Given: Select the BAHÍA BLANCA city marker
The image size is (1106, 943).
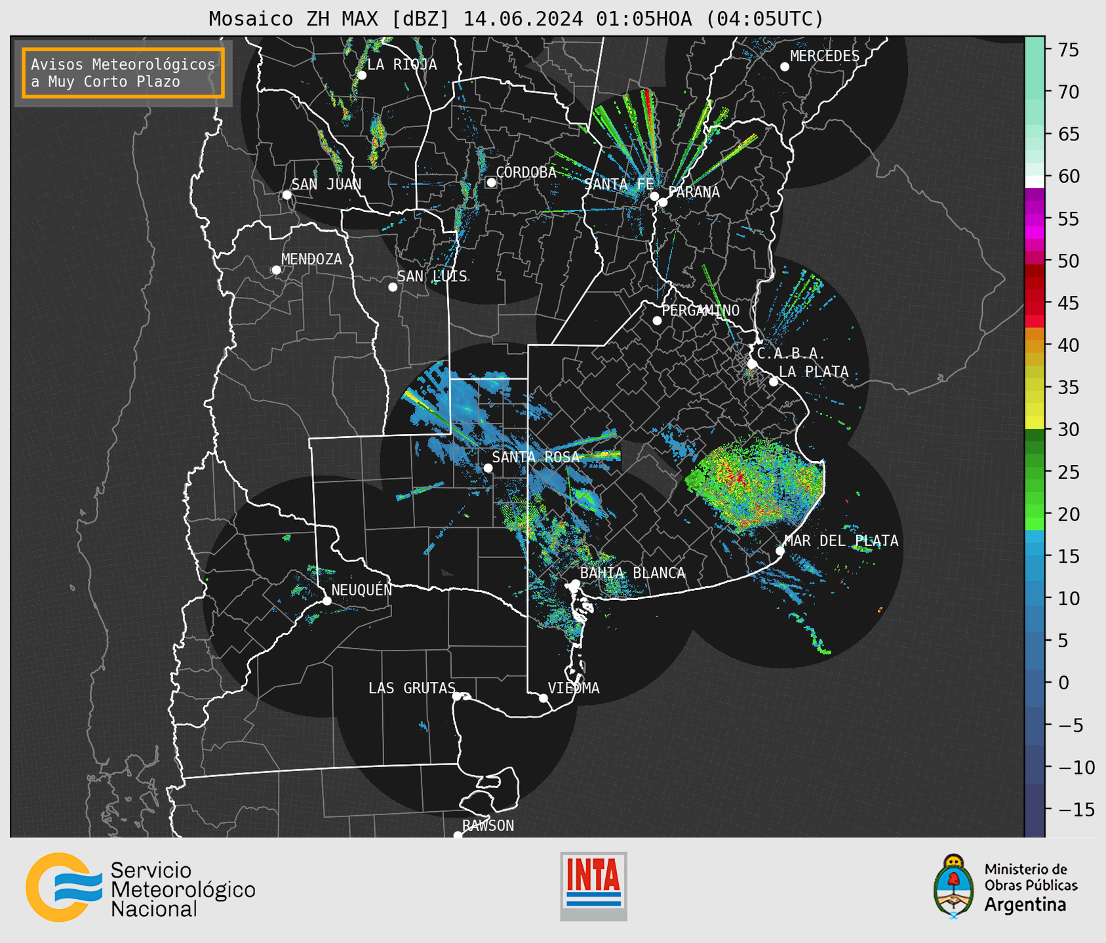Looking at the screenshot, I should tap(575, 584).
